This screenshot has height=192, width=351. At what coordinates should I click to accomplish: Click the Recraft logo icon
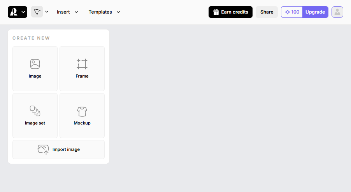tap(14, 12)
